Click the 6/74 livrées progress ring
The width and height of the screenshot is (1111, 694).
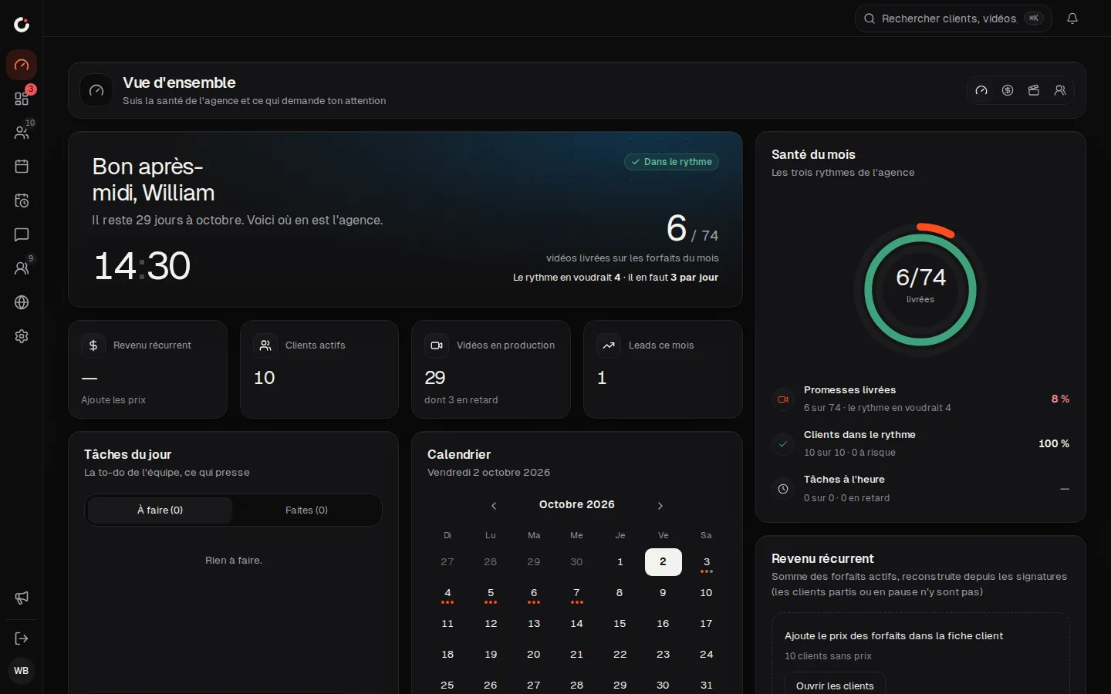coord(920,290)
